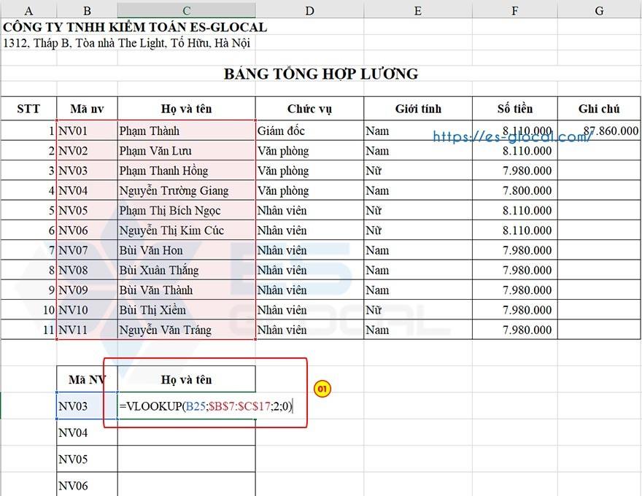The height and width of the screenshot is (496, 642).
Task: Click the Giới tính header cell
Action: coord(417,109)
